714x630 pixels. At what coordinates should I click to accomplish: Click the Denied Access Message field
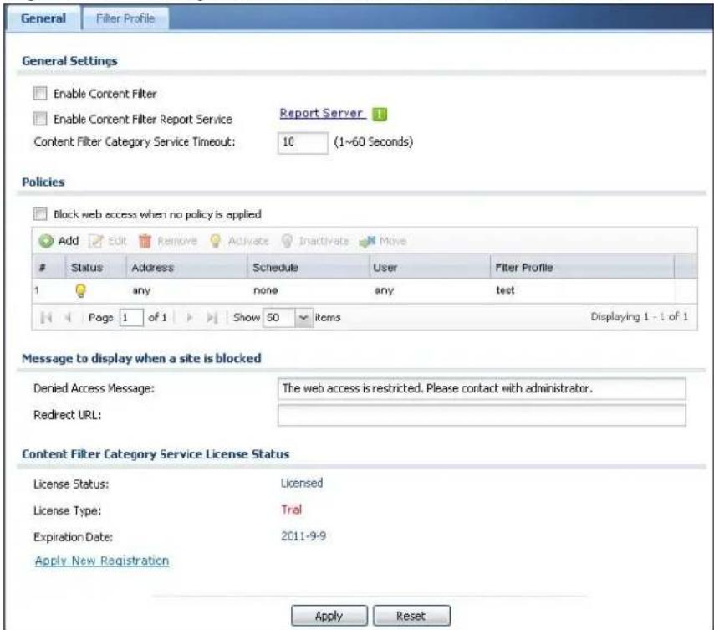click(x=482, y=388)
